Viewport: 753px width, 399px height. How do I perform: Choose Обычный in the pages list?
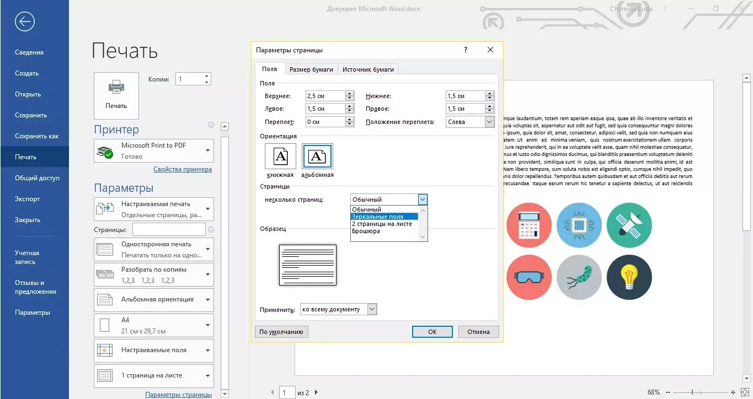point(384,209)
